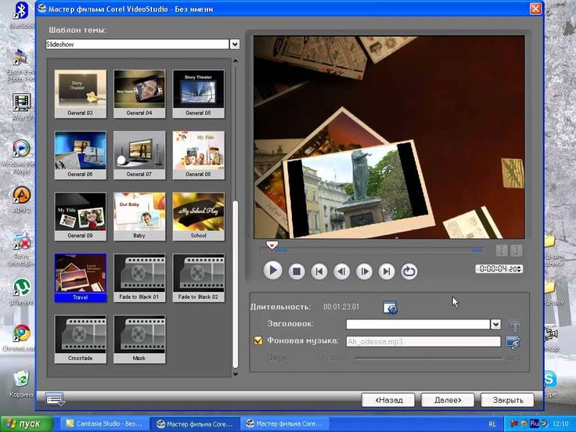Step back to the previous frame

pyautogui.click(x=341, y=272)
